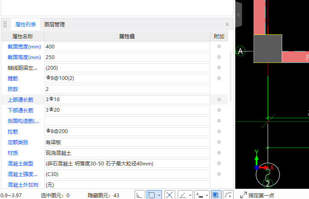The image size is (309, 199).
Task: Toggle 附加 radio for 侧面构造筋
Action: [219, 121]
